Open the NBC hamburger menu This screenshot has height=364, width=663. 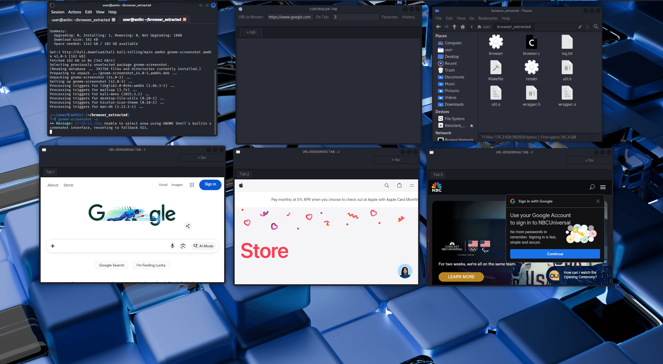(603, 187)
